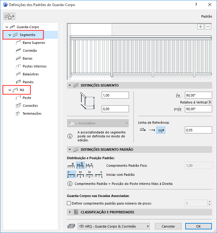Open the railing favorites star button
Screen dimensions: 217x233
click(9, 16)
